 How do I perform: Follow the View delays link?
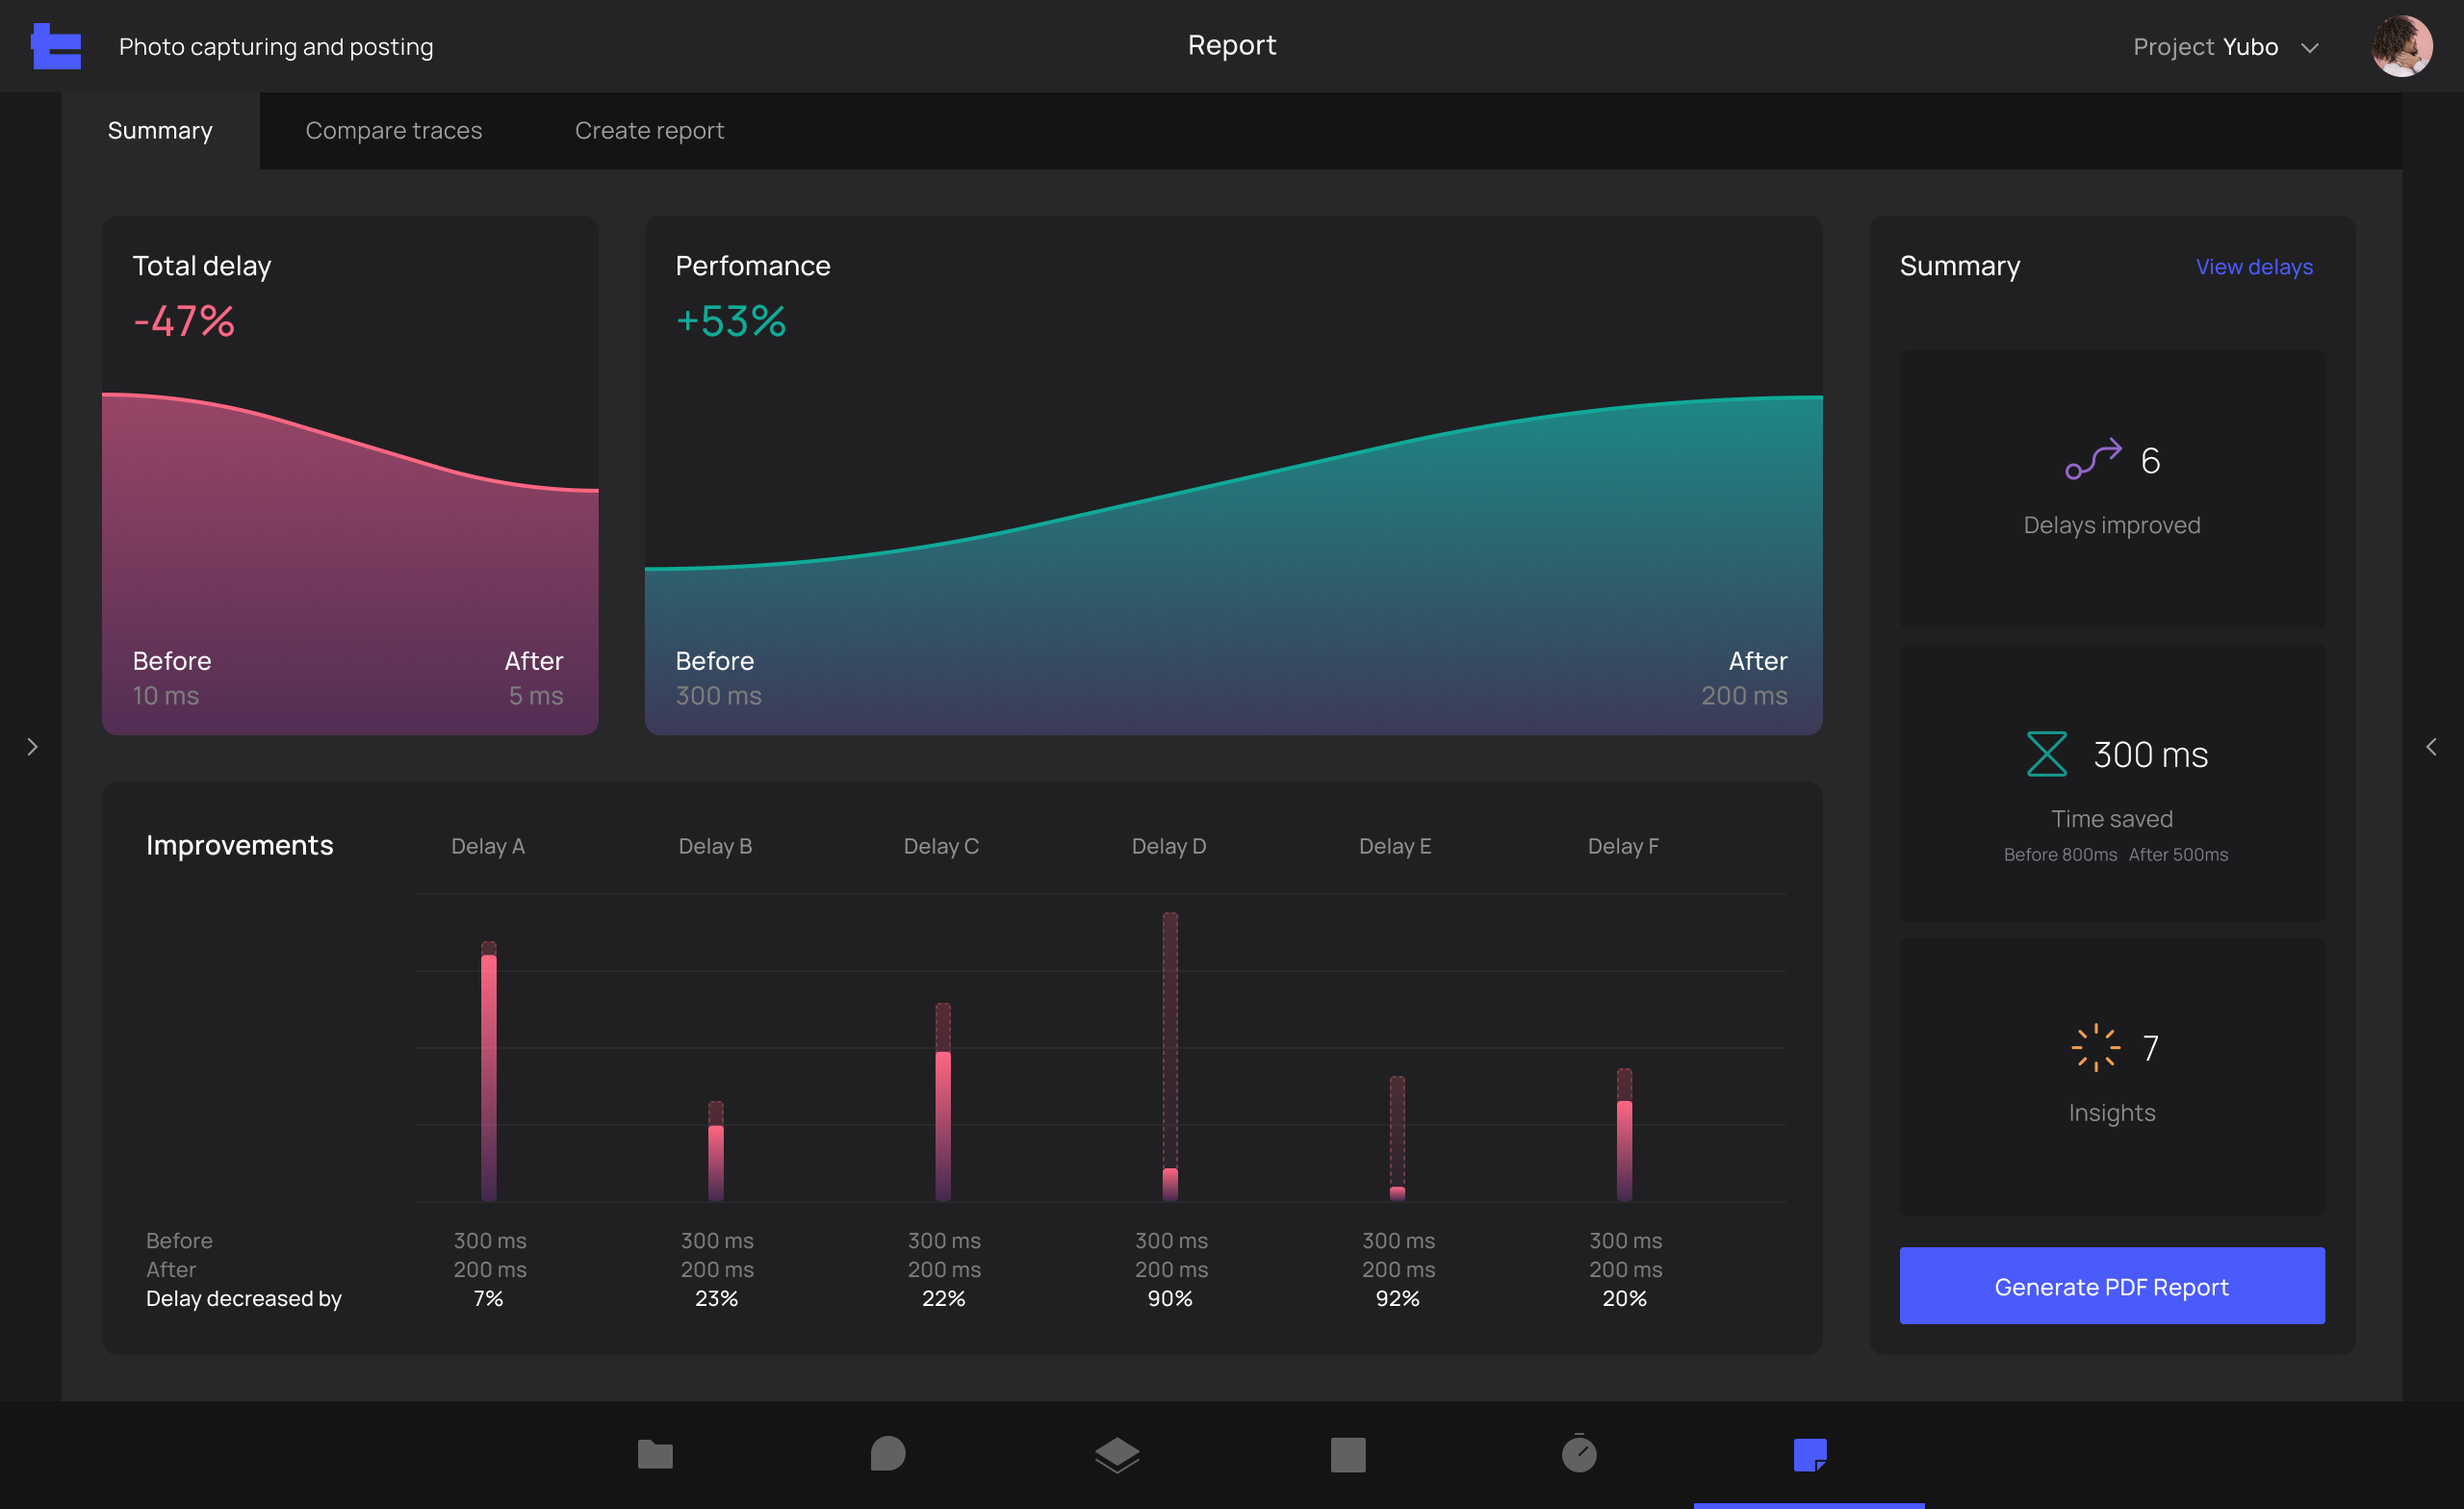pyautogui.click(x=2253, y=267)
